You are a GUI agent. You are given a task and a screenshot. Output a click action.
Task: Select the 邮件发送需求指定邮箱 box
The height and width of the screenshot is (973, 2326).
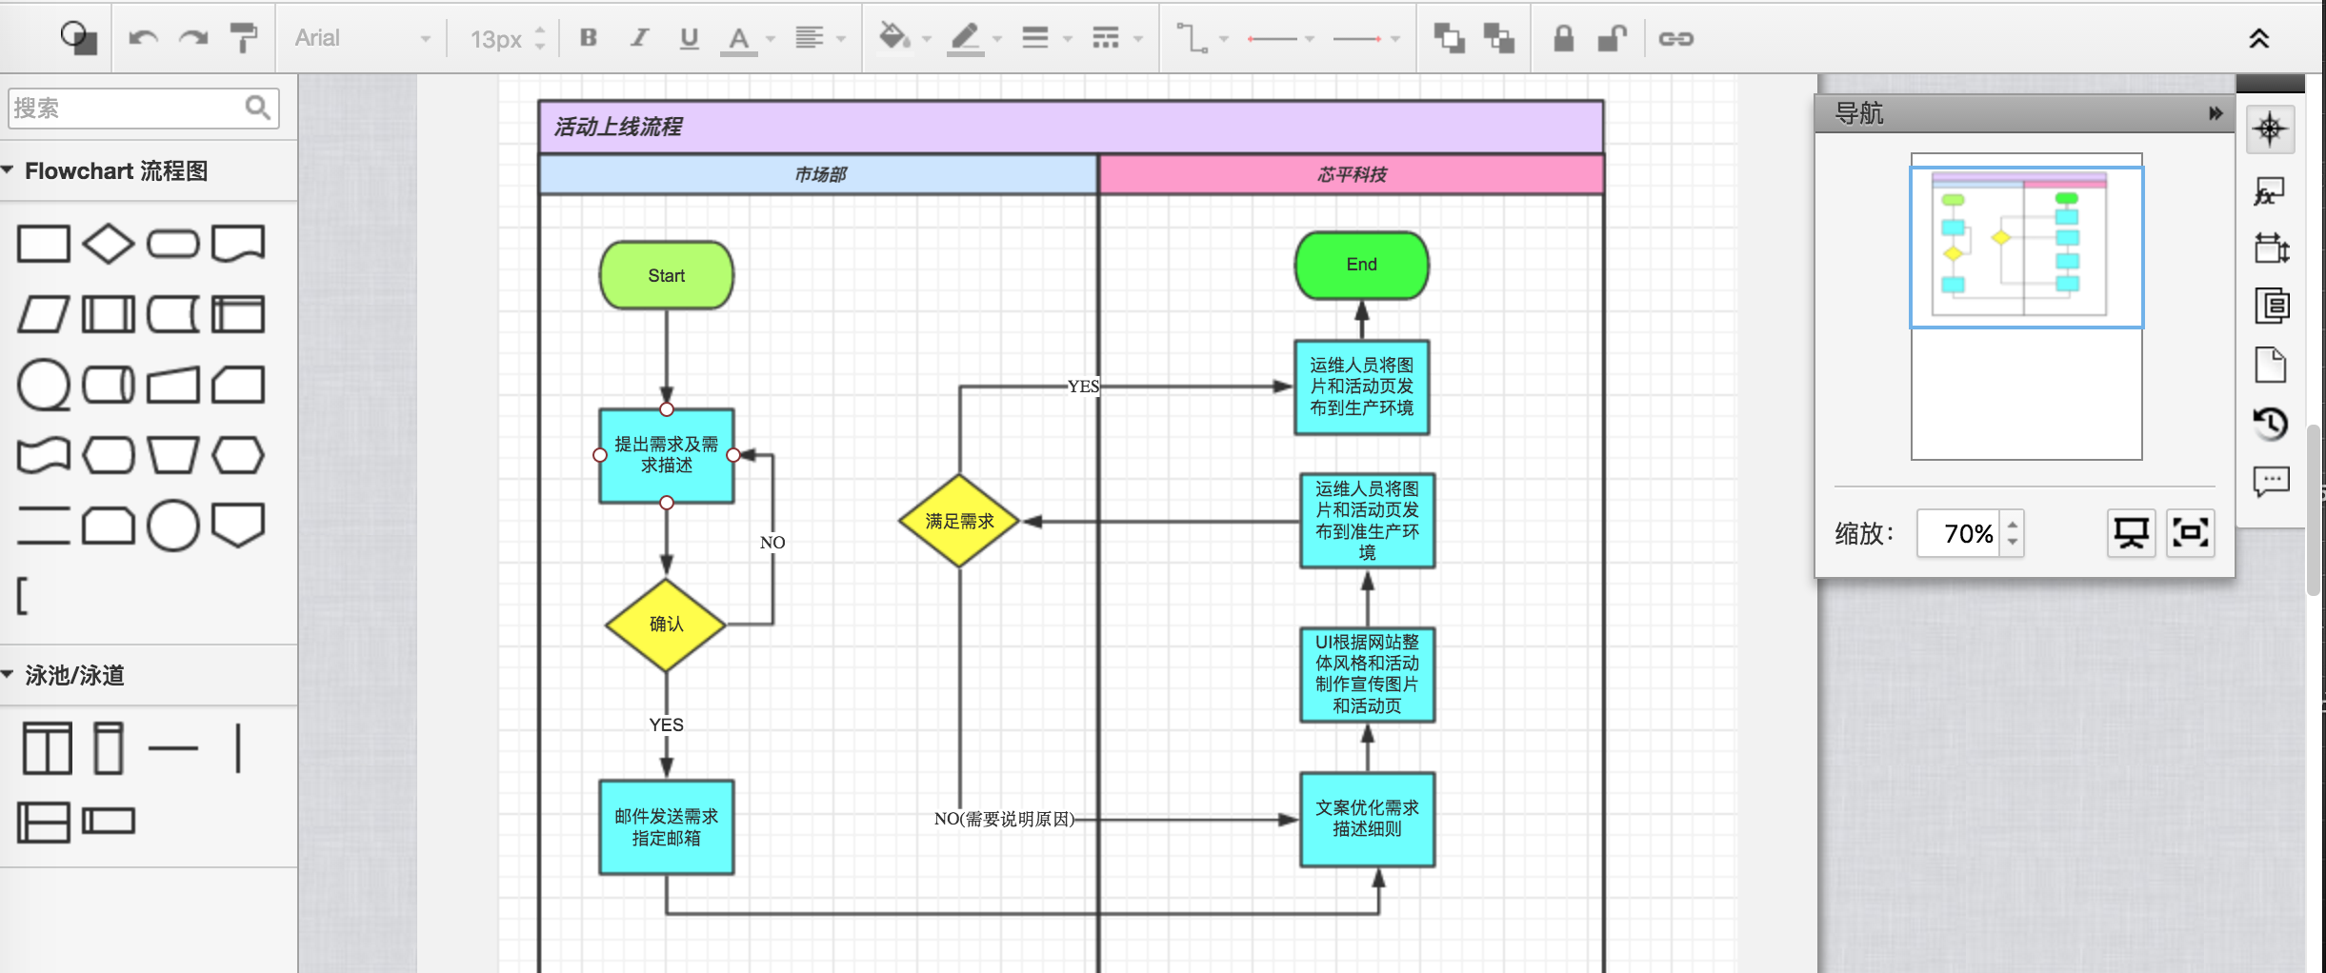coord(666,827)
